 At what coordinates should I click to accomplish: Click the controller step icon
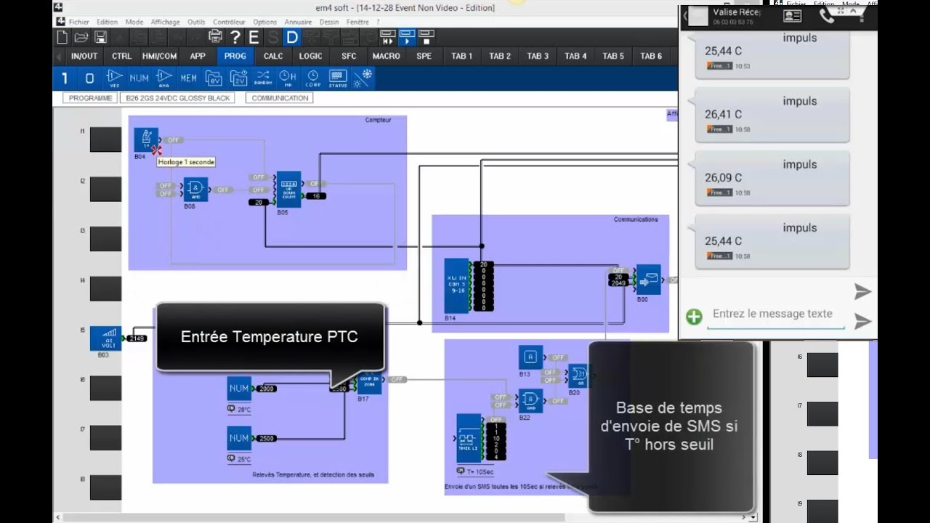[388, 37]
